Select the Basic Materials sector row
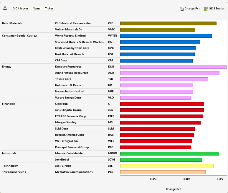 coord(12,23)
